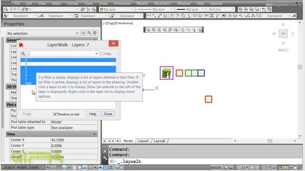Open Multileader Style manager icon
The image size is (305, 171).
112,16
